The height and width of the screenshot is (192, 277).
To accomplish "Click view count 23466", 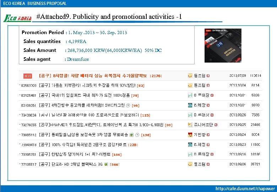I will pos(255,125).
